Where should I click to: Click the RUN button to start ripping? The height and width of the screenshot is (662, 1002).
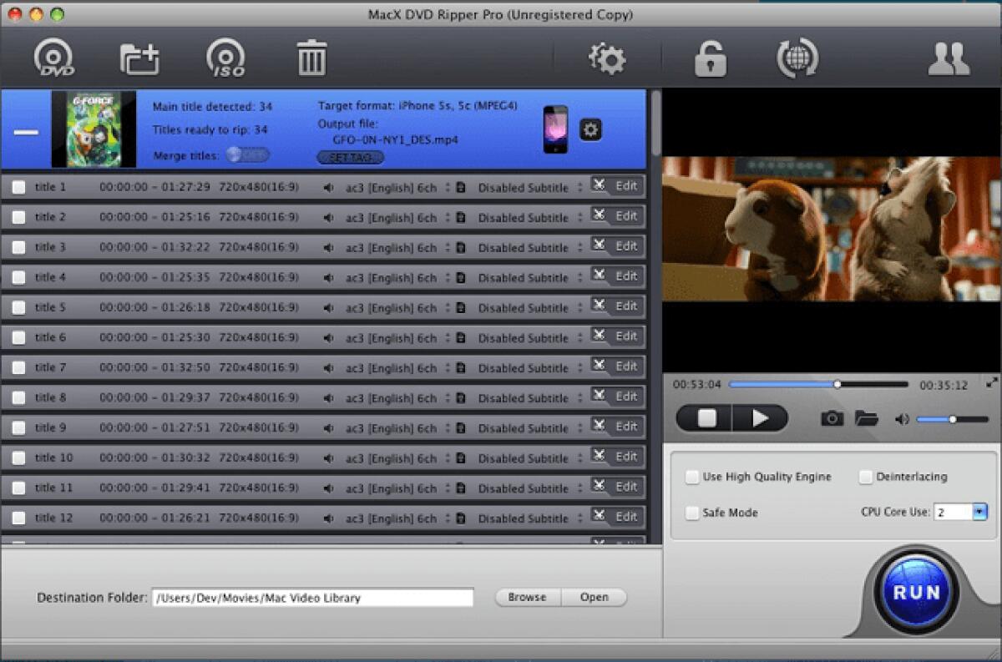click(x=916, y=592)
